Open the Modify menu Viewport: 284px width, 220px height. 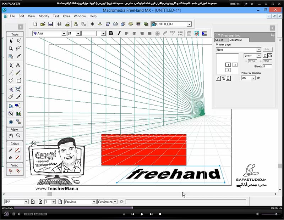pyautogui.click(x=44, y=16)
